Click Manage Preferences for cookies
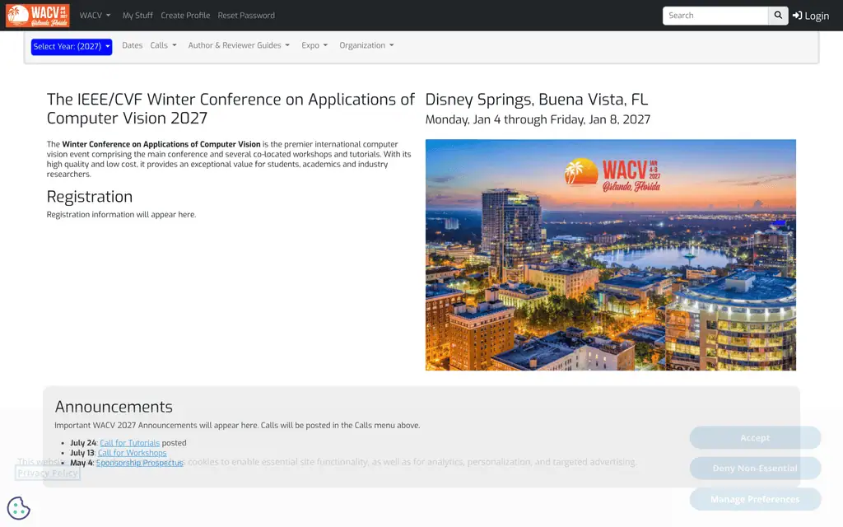 tap(755, 500)
